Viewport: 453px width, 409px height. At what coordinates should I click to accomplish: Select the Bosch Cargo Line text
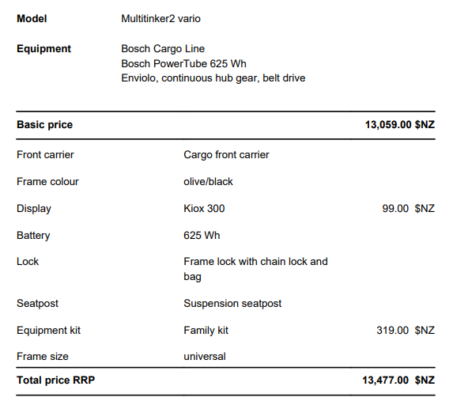point(163,49)
